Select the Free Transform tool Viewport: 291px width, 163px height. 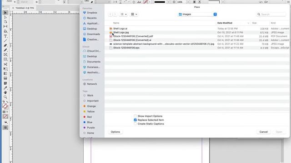coord(5,69)
